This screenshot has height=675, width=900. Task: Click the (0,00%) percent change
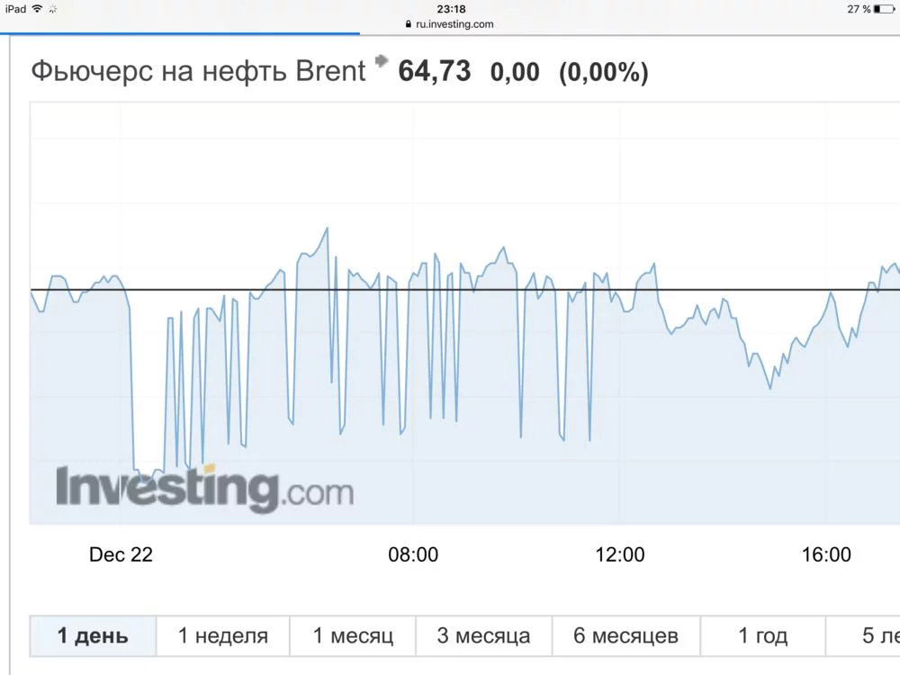(x=603, y=73)
